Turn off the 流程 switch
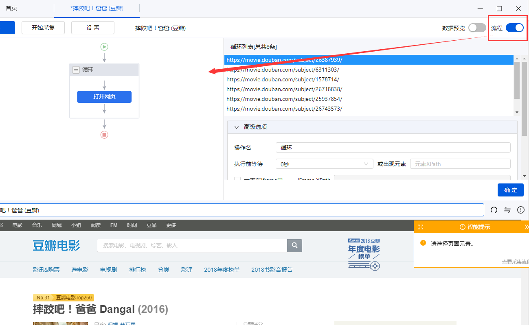Viewport: 529px width, 325px height. (x=515, y=28)
